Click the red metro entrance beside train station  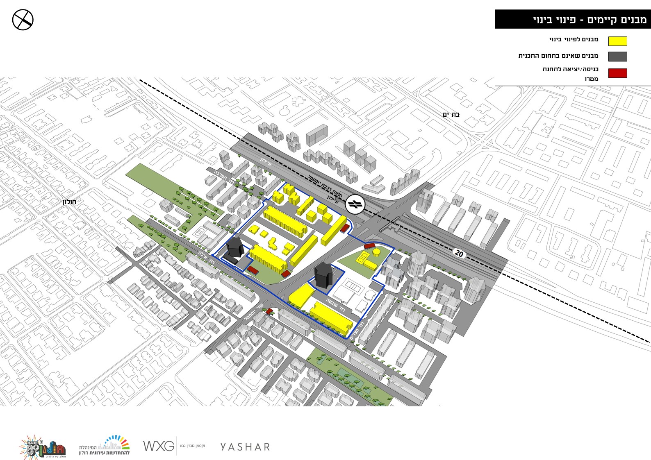pos(346,228)
